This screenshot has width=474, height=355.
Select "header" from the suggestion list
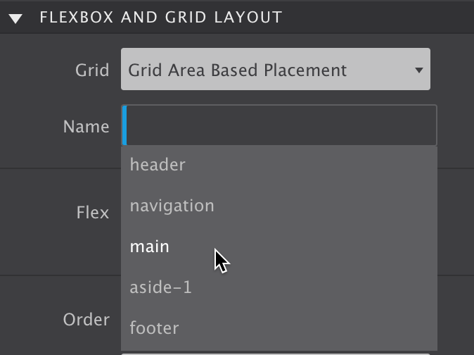pos(158,165)
